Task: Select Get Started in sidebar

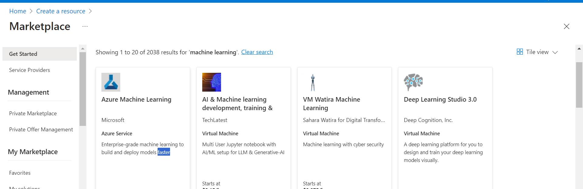Action: click(x=39, y=54)
